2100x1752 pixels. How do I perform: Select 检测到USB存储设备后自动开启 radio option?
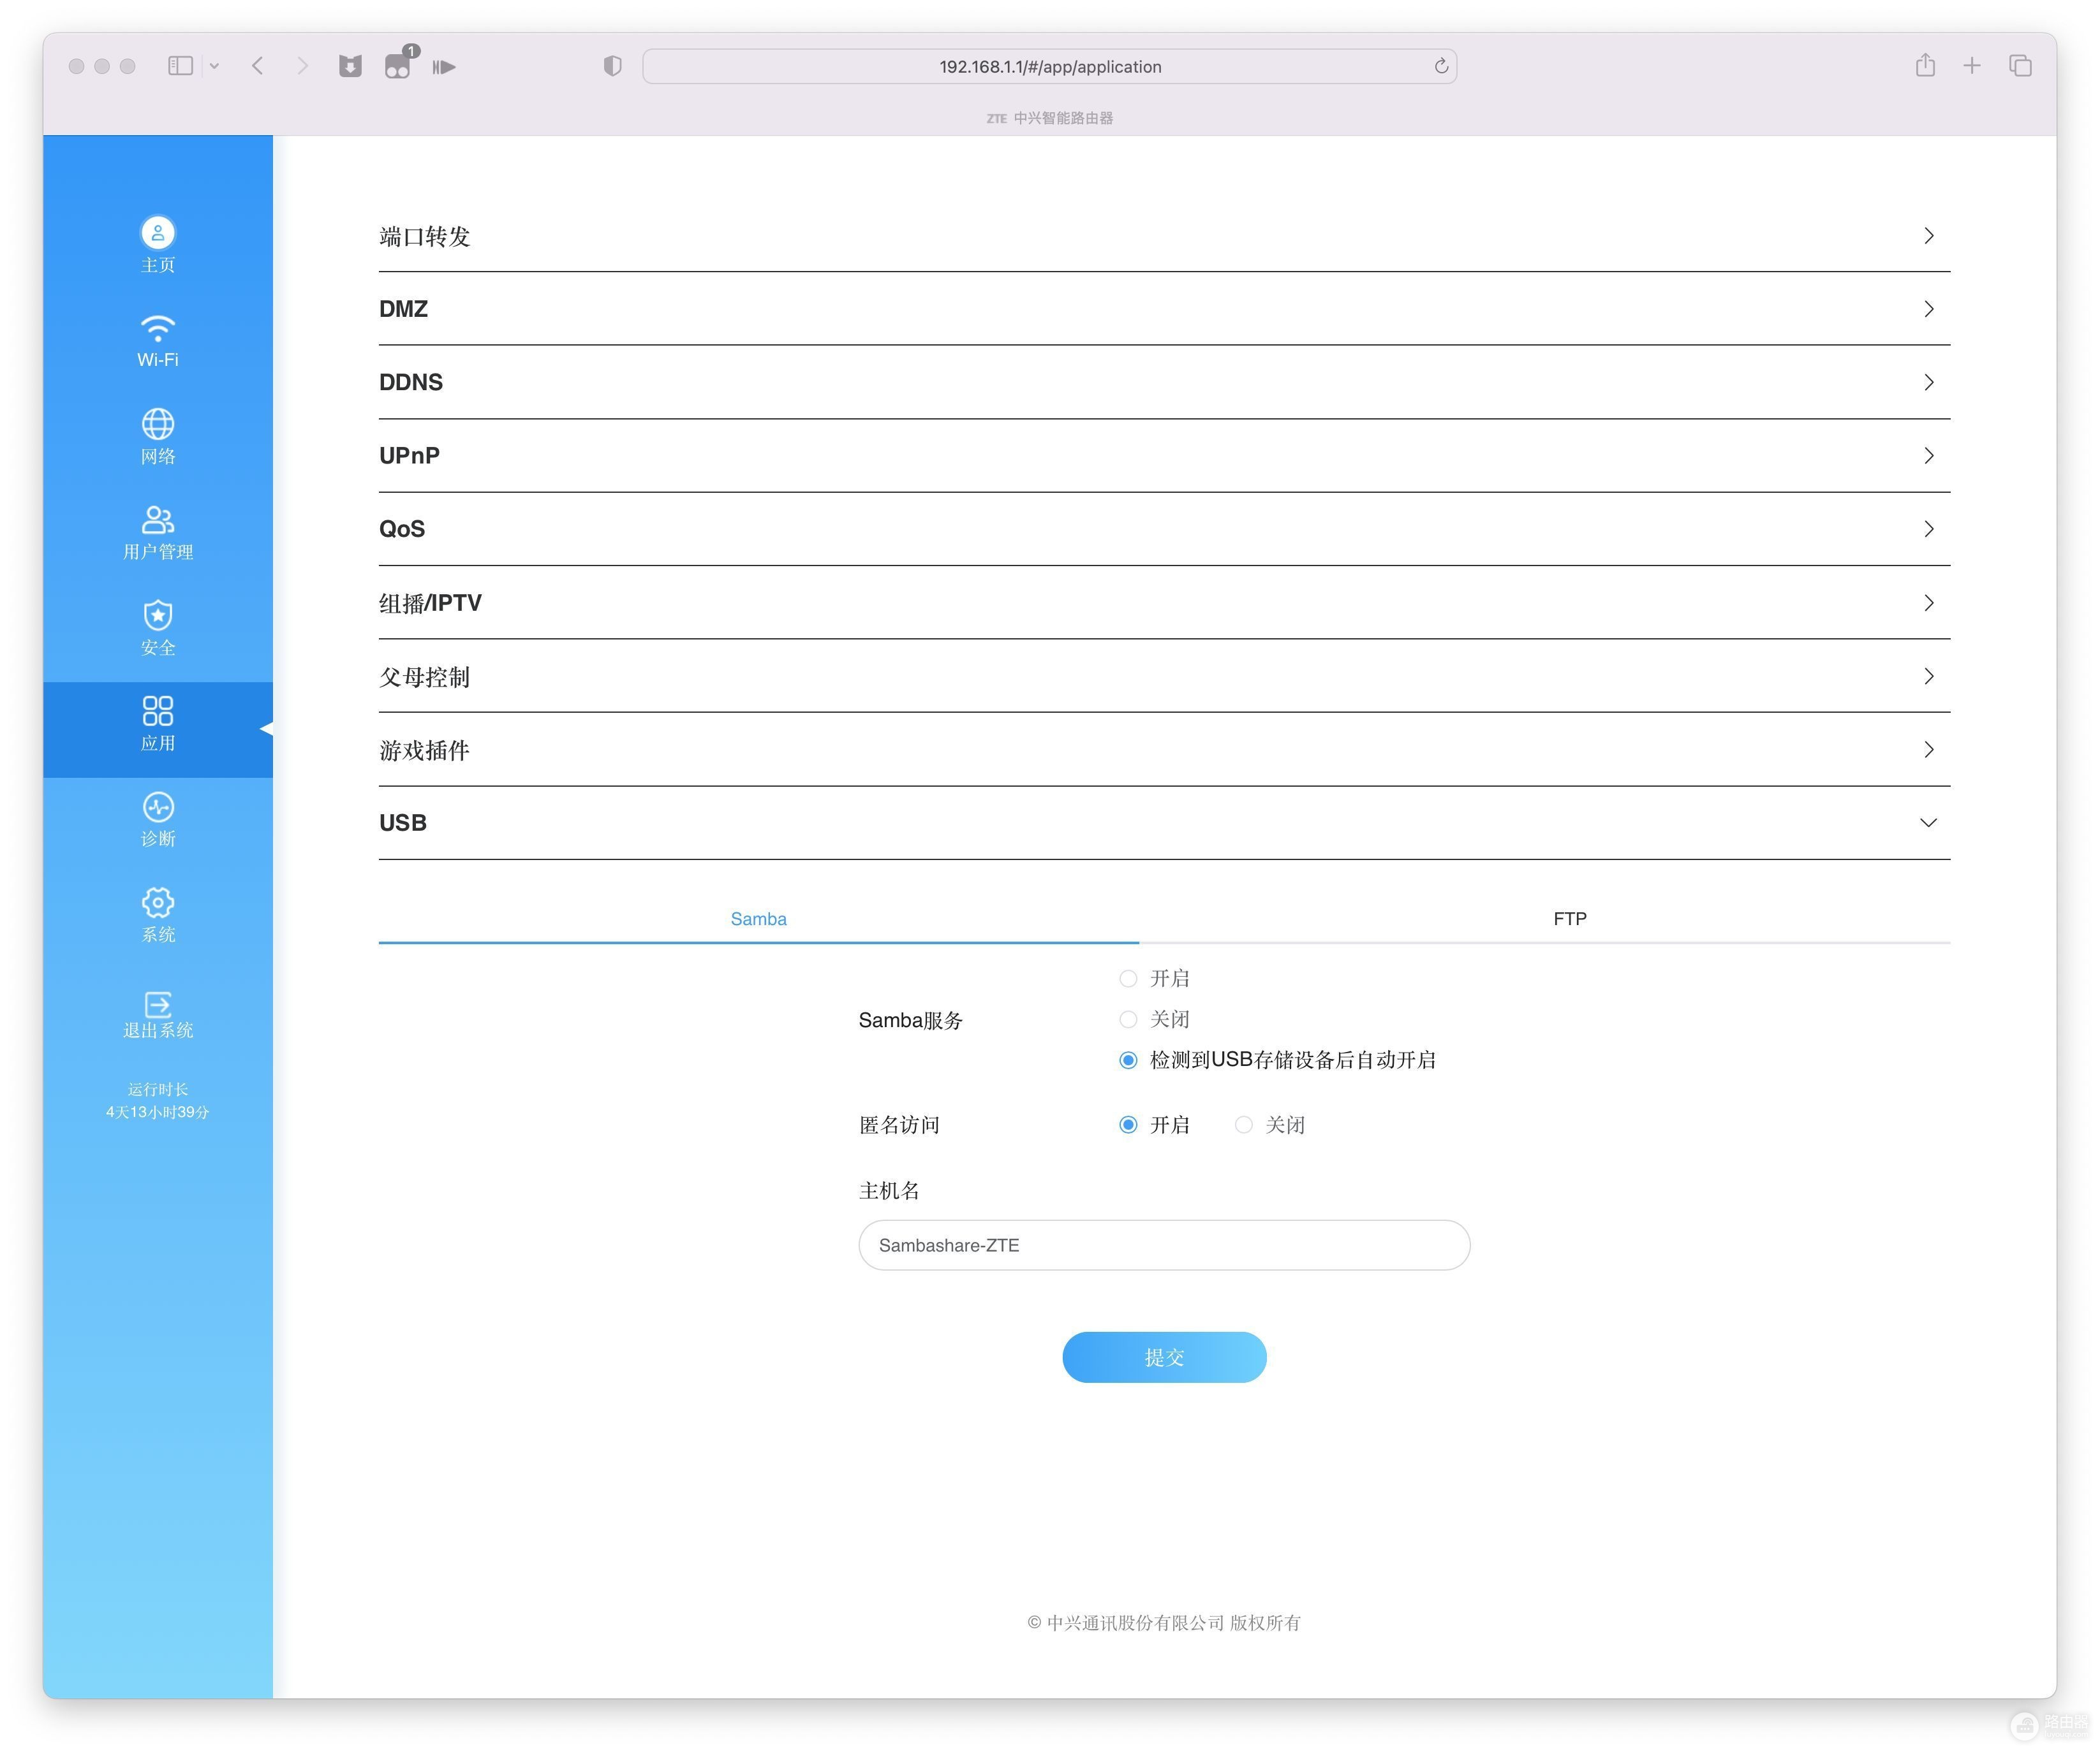(x=1128, y=1060)
